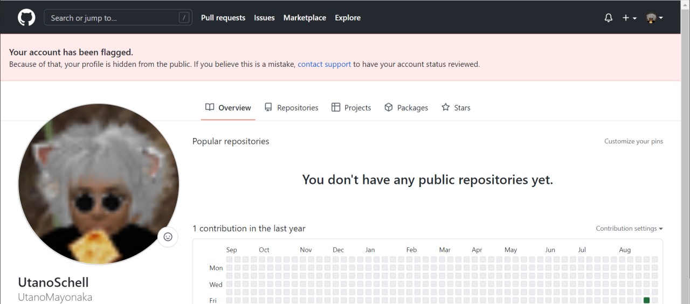
Task: Select the green contribution square in August
Action: pyautogui.click(x=647, y=300)
